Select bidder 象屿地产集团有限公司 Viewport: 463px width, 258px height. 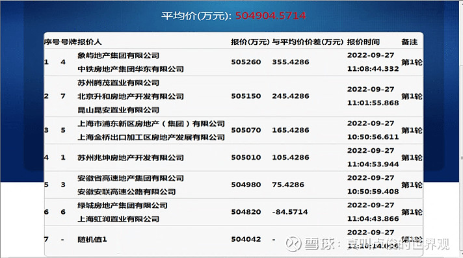[118, 55]
